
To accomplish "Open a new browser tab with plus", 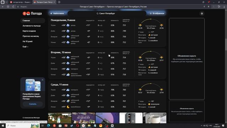I will [59, 2].
